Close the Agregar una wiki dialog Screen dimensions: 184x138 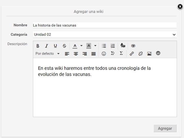(x=180, y=6)
